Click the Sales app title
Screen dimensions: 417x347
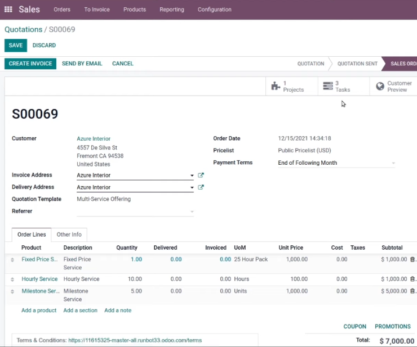pos(29,10)
